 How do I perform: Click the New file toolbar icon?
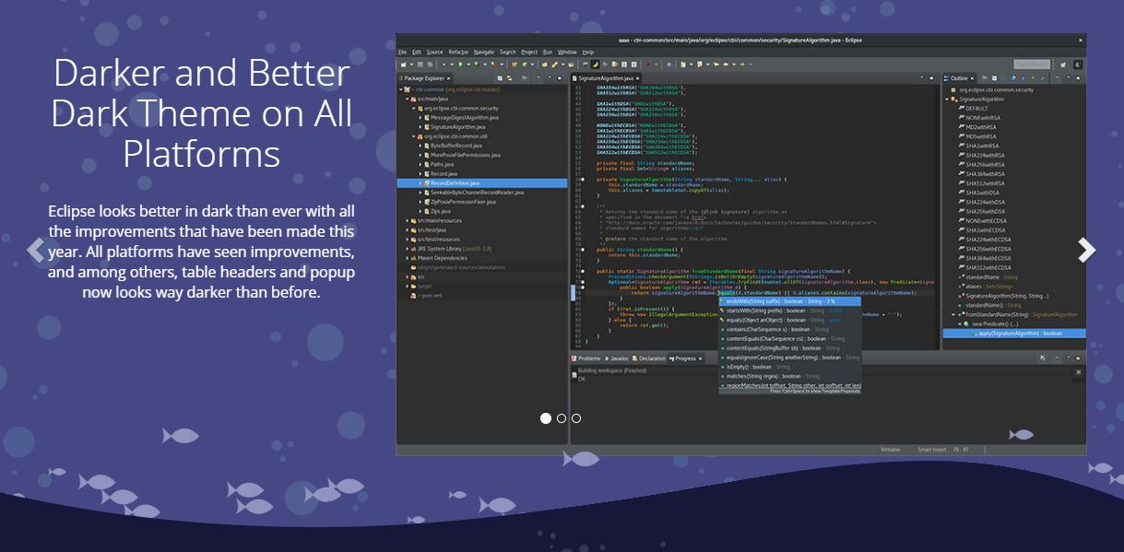402,65
